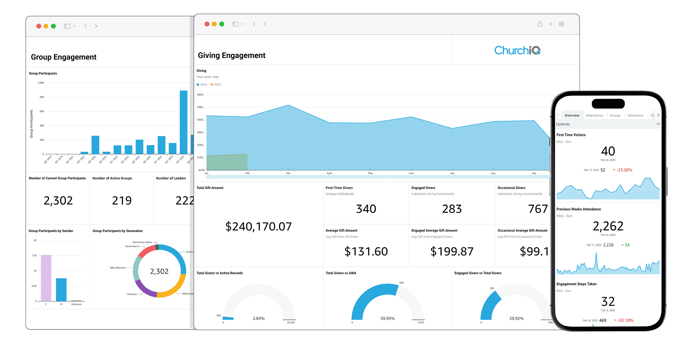Click the red close dot of Group Engagement window
This screenshot has width=682, height=342.
point(39,26)
